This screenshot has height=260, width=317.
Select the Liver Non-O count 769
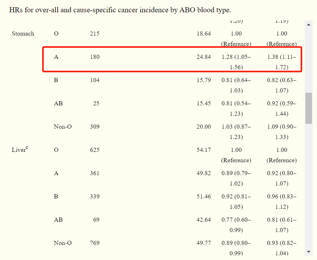94,243
